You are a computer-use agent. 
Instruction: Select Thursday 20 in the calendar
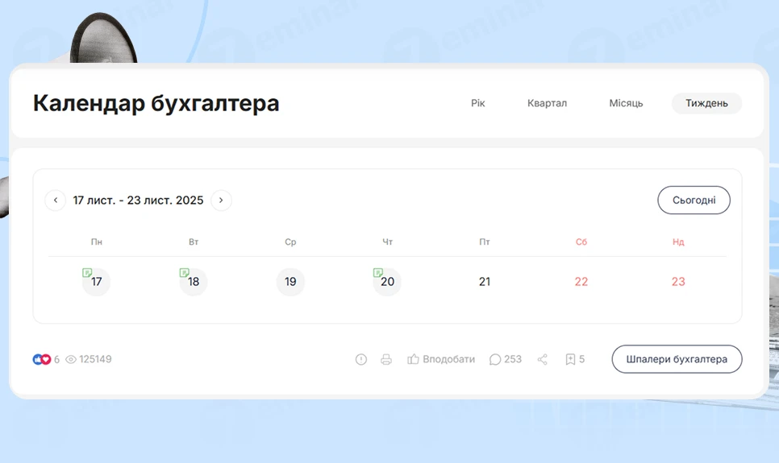click(387, 282)
